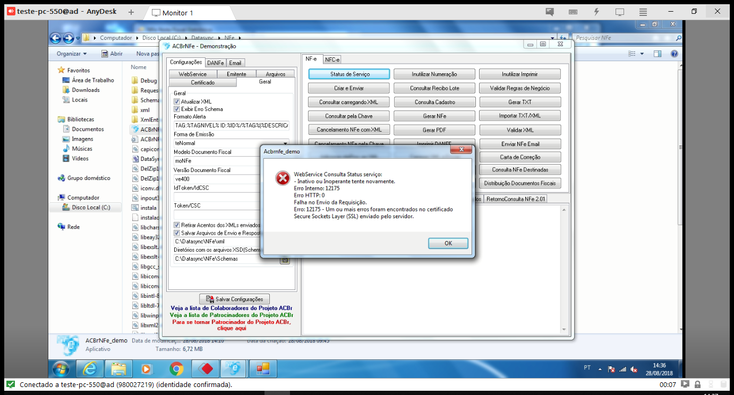Launch Internet Explorer from the taskbar
Screen dimensions: 734x395
pos(90,368)
